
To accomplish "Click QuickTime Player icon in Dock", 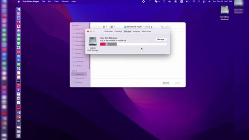I will 19,121.
